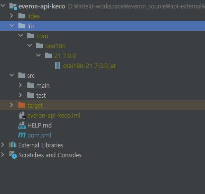Collapse the lib folder
Screen dimensions: 205x194
pyautogui.click(x=11, y=26)
